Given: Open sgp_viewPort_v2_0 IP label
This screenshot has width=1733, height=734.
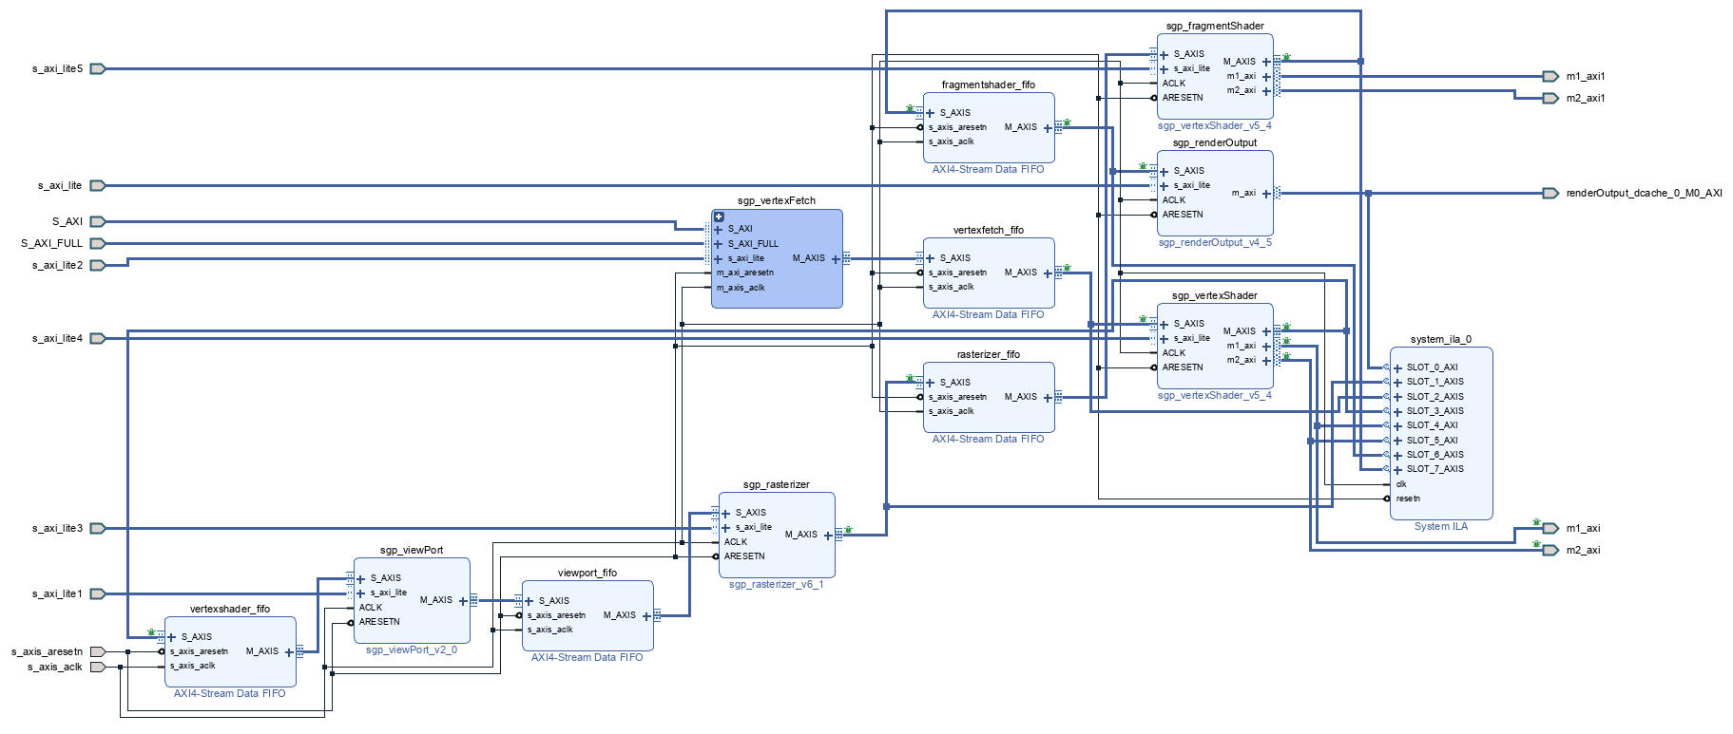Looking at the screenshot, I should point(411,649).
